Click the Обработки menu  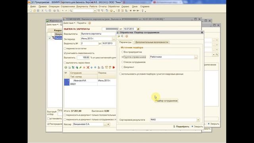coord(114,6)
